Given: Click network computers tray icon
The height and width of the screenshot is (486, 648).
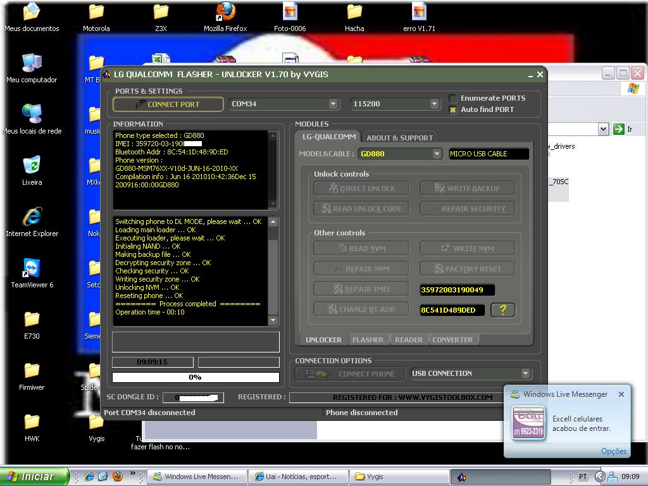Looking at the screenshot, I should 612,477.
